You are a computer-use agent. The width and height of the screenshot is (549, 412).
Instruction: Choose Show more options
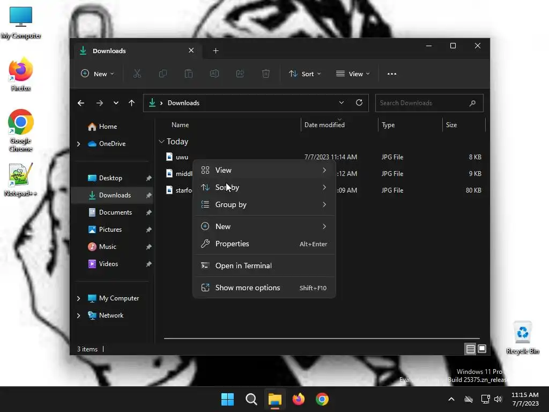click(x=264, y=288)
